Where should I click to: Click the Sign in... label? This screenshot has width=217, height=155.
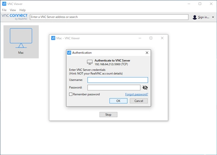point(204,17)
